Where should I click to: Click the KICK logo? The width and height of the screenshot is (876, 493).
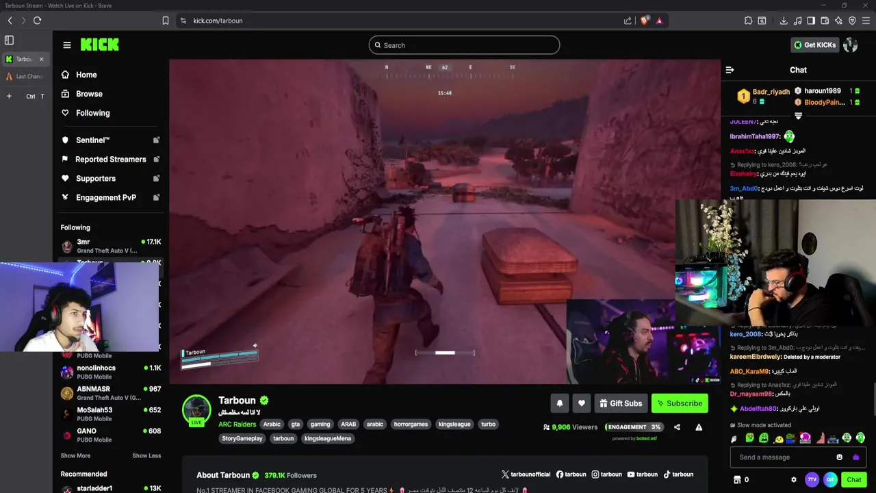(x=99, y=45)
